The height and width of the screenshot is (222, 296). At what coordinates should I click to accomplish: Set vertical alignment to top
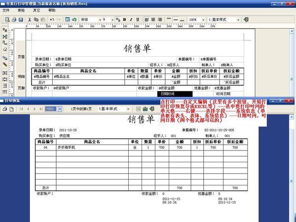pyautogui.click(x=169, y=19)
